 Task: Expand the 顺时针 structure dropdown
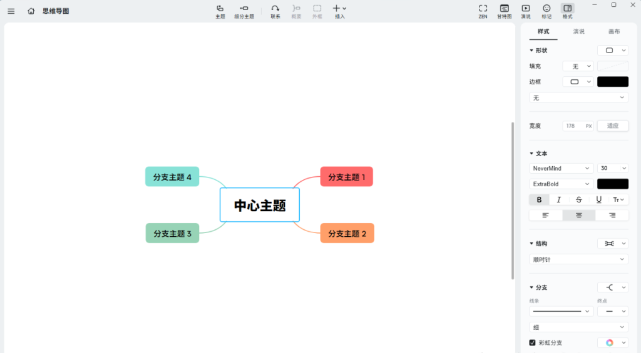point(578,259)
